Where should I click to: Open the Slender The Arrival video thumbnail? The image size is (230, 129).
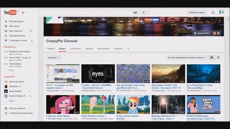(x=169, y=74)
